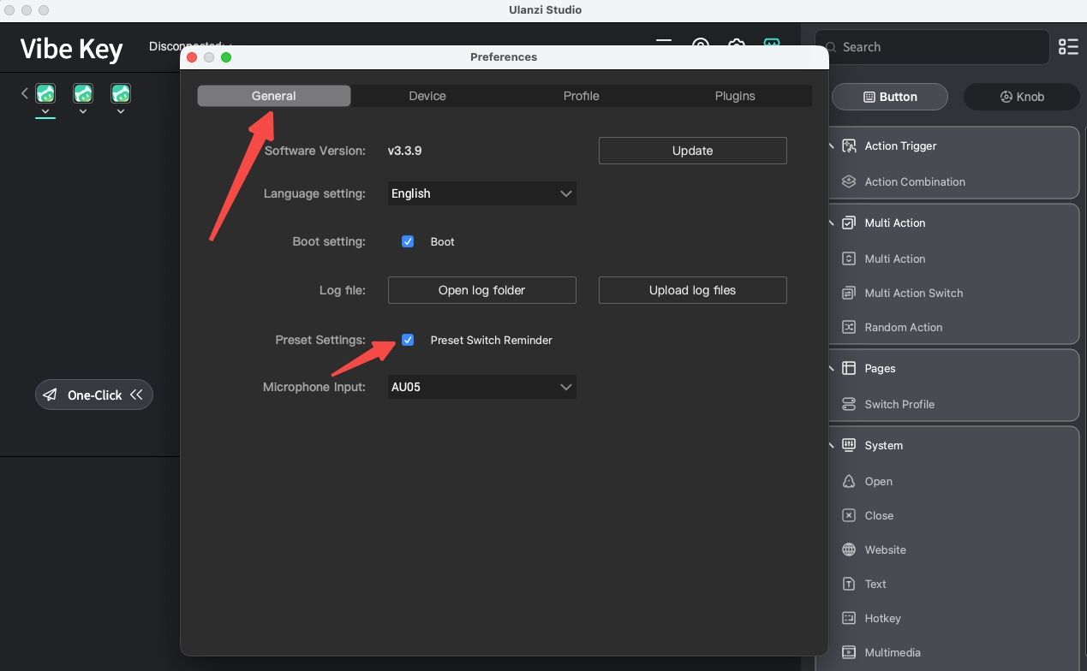Click the back arrow beside profile icons
1087x671 pixels.
pos(25,93)
